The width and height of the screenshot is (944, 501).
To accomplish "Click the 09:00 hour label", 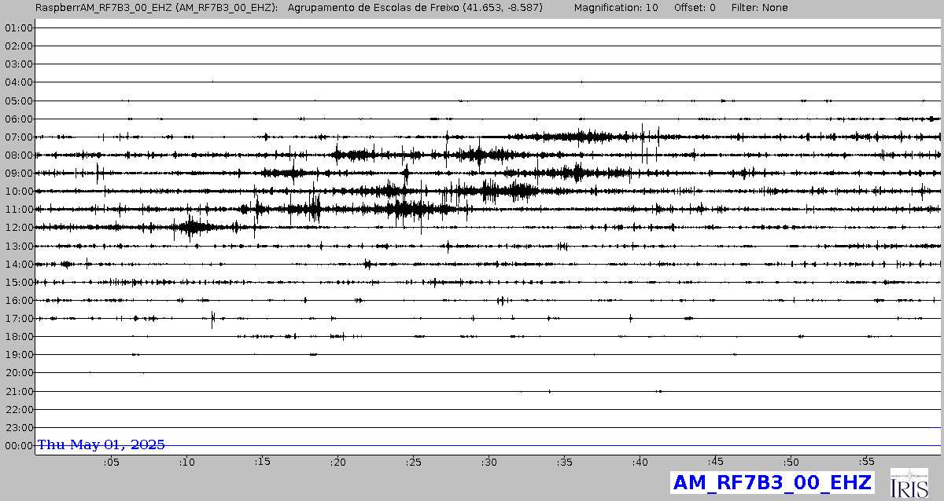I will (x=19, y=173).
